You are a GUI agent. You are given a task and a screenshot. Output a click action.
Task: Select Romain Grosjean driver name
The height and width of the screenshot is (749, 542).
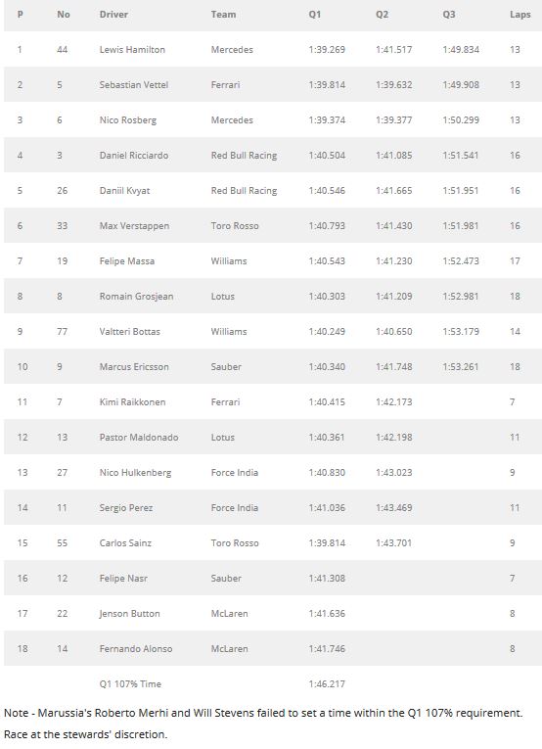point(136,297)
